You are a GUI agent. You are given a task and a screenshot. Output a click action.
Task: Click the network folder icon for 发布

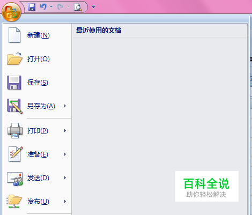14,202
